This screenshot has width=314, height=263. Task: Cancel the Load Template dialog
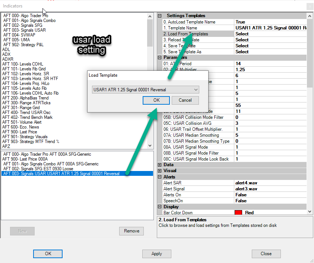185,100
